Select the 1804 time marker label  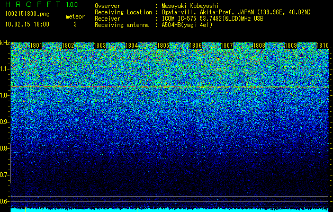(x=132, y=46)
